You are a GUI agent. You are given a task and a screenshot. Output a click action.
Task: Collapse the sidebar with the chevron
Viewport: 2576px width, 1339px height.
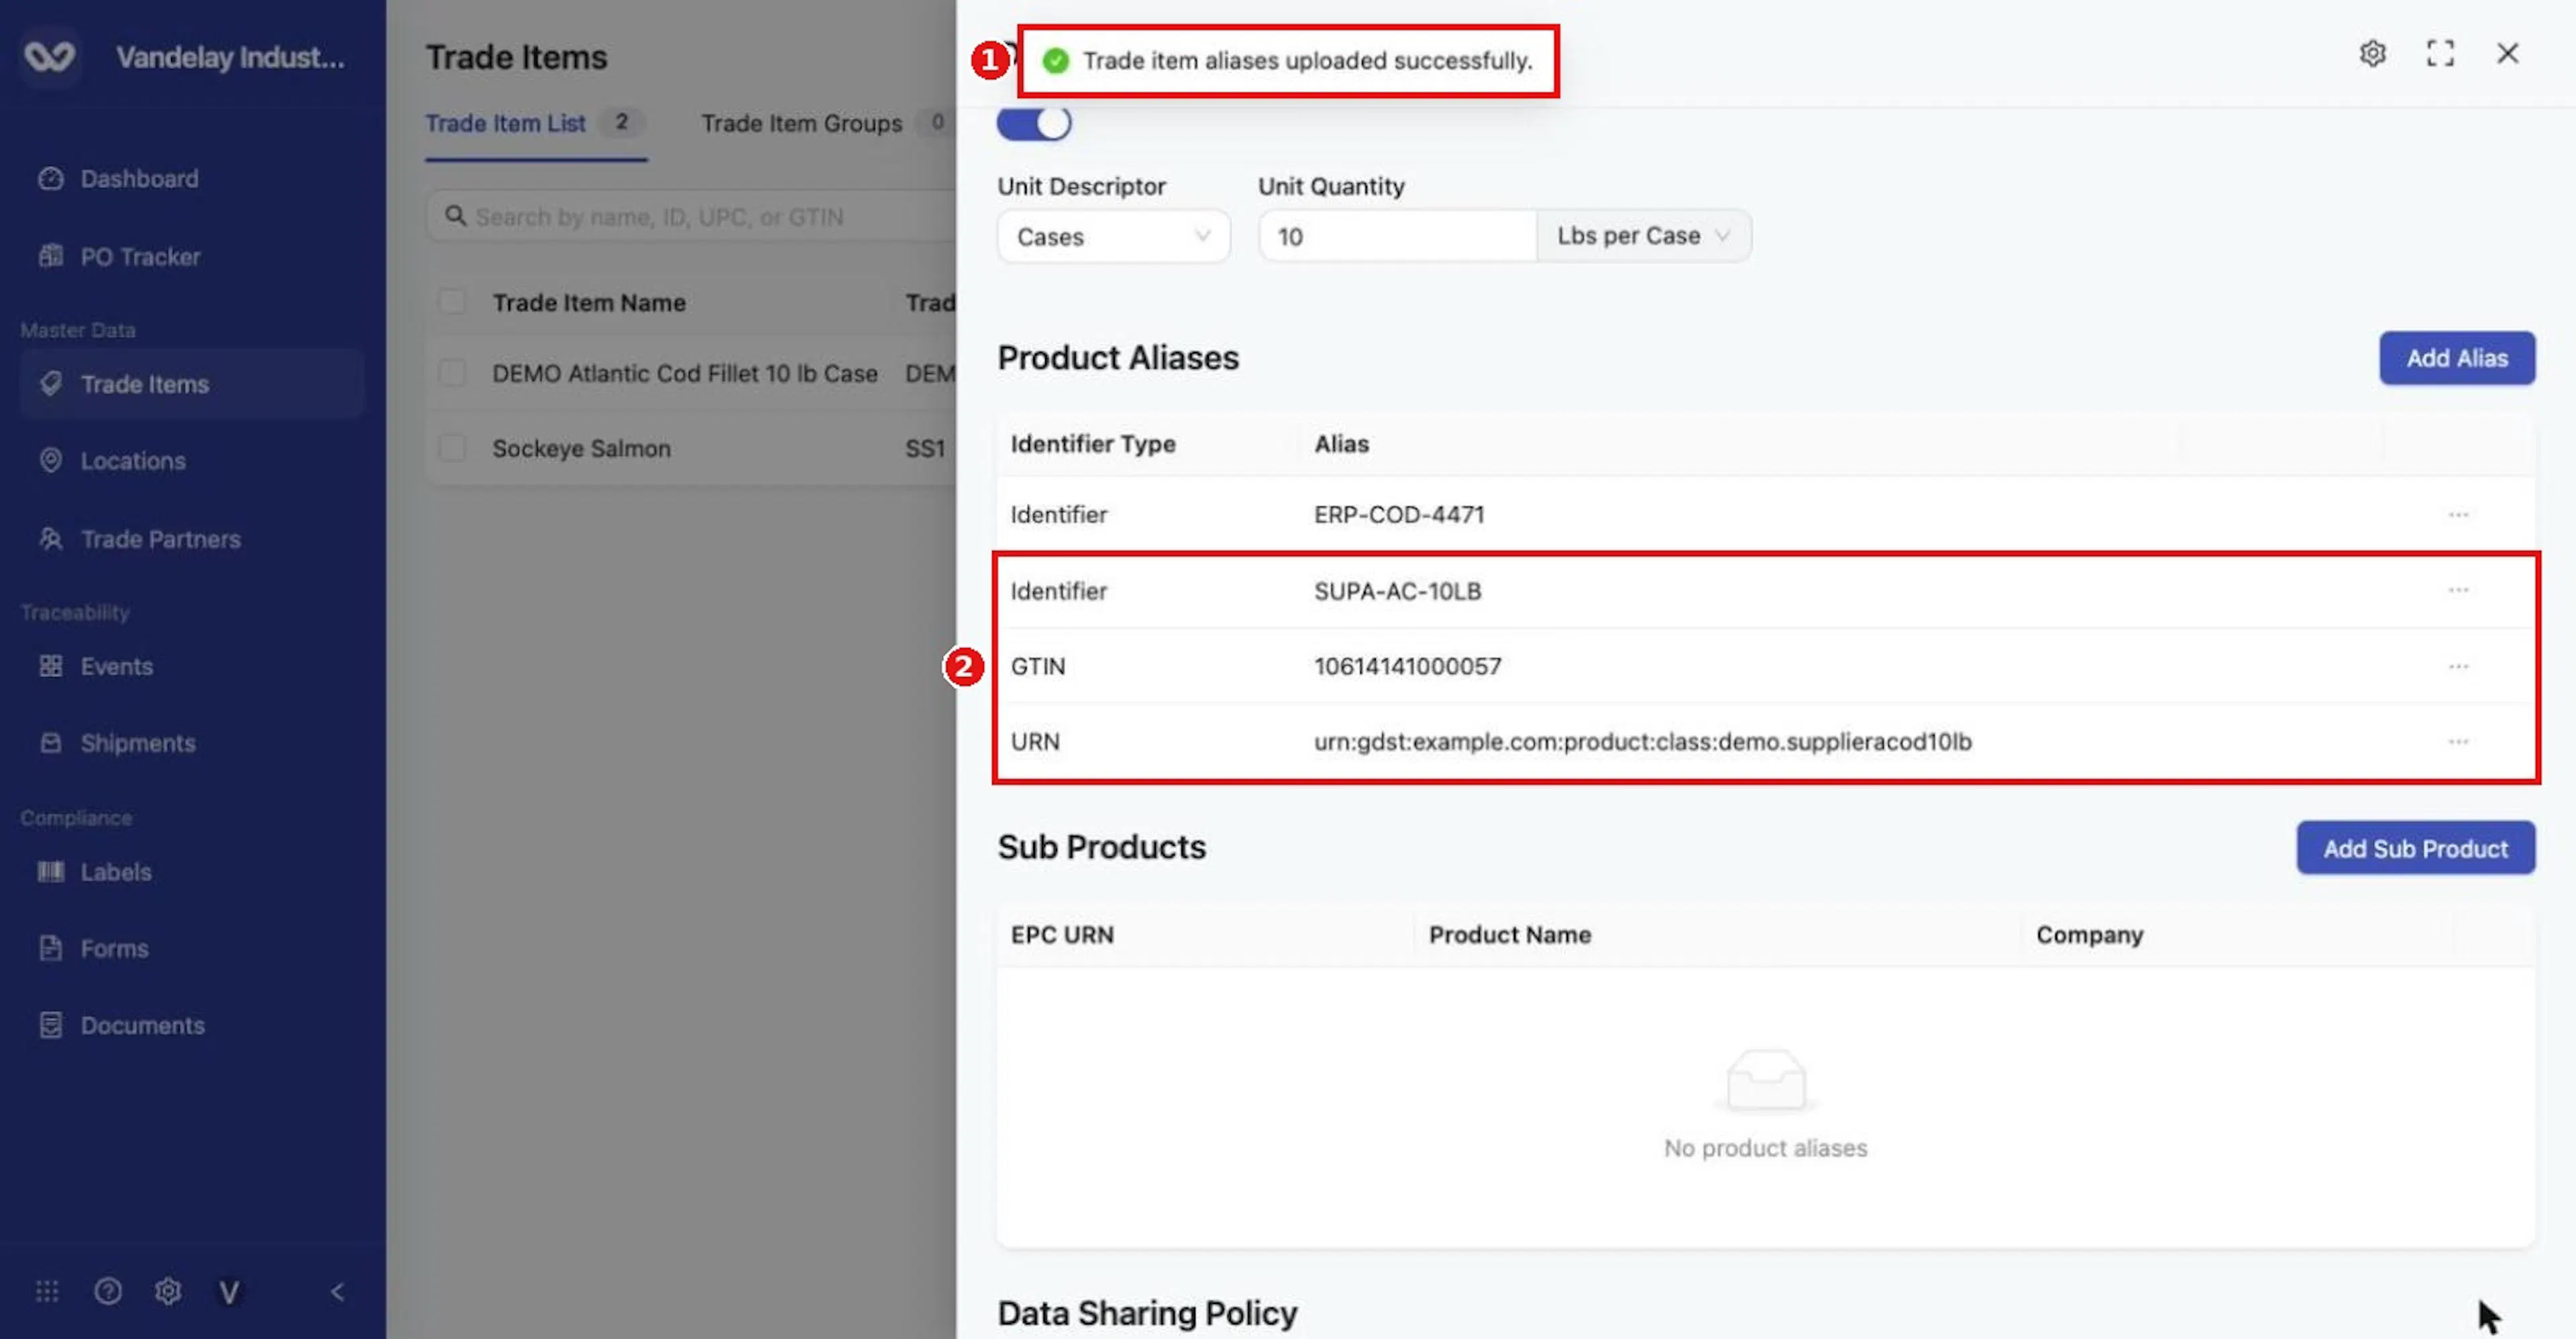pos(337,1291)
